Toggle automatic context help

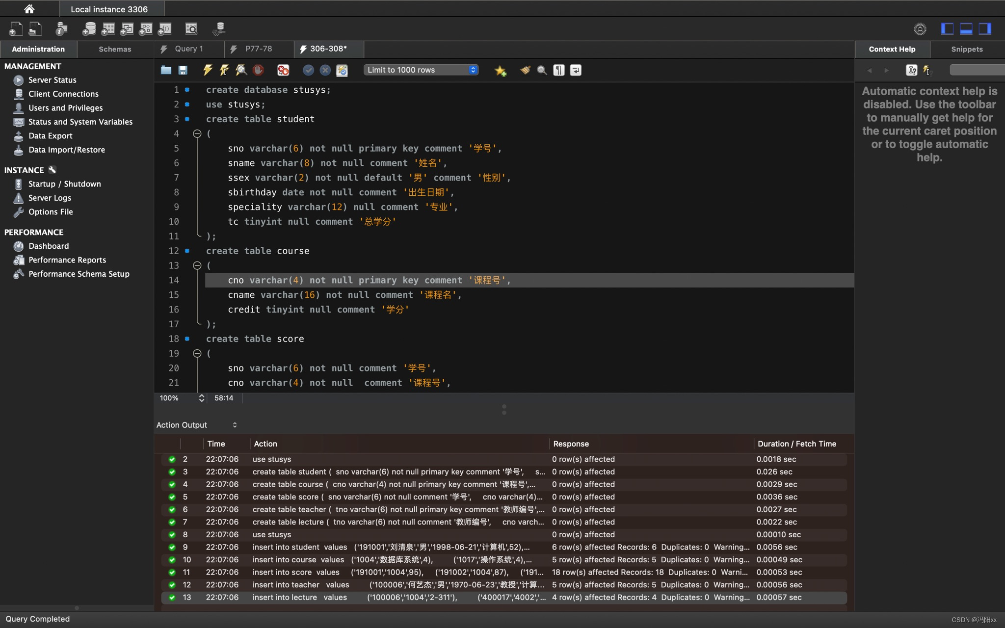(927, 70)
